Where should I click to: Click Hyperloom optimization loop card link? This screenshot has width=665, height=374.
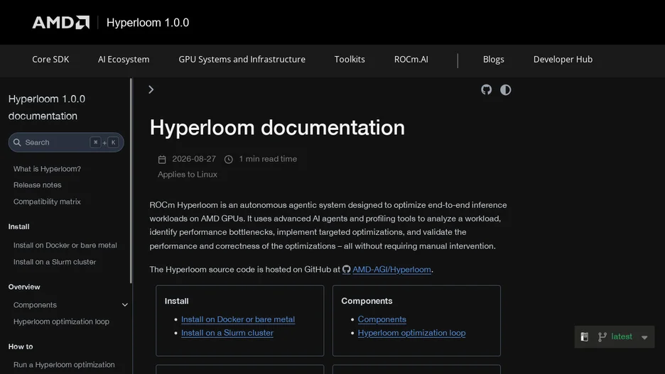(411, 333)
